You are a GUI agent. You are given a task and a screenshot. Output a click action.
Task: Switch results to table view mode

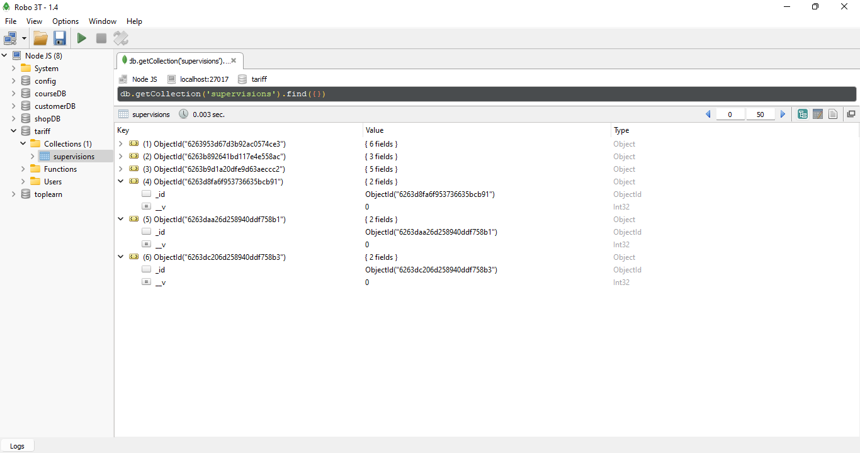pos(818,115)
